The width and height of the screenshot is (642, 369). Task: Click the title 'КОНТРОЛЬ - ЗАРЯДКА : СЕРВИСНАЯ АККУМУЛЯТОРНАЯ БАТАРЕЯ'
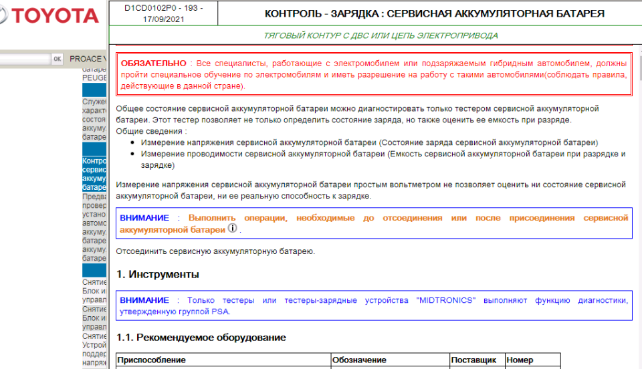pos(435,13)
